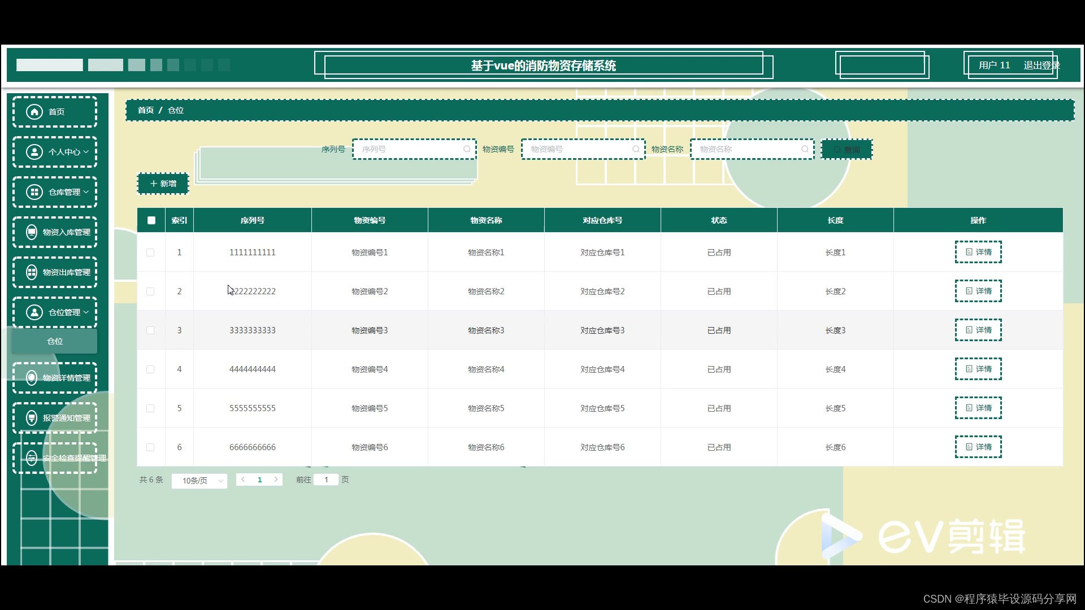This screenshot has height=610, width=1085.
Task: Expand the 仓位管理 menu chevron
Action: click(86, 312)
